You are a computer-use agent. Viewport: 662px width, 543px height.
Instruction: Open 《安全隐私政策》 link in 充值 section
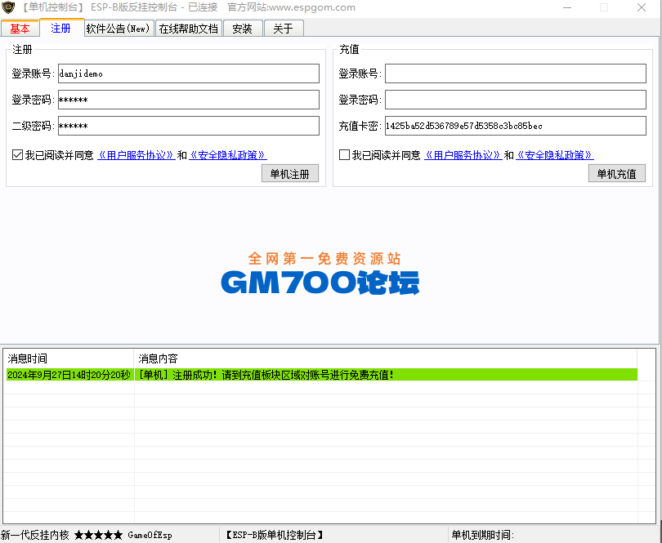pos(555,155)
